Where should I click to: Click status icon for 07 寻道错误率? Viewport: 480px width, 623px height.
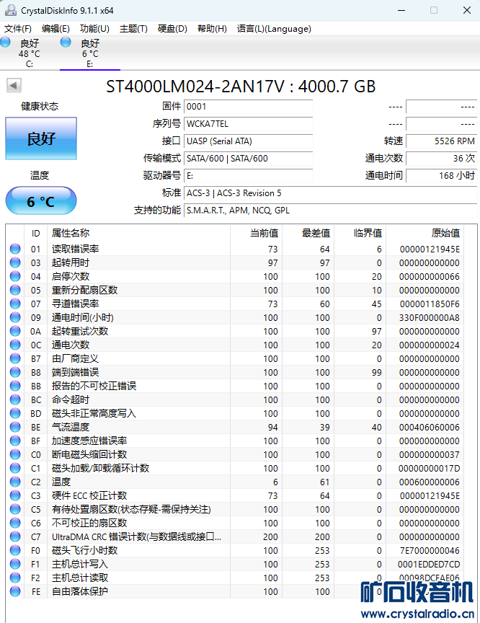coord(15,304)
